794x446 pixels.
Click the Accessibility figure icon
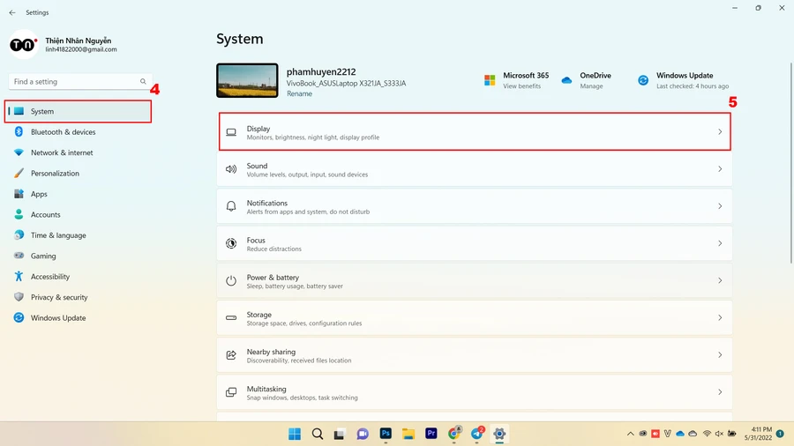pos(19,276)
